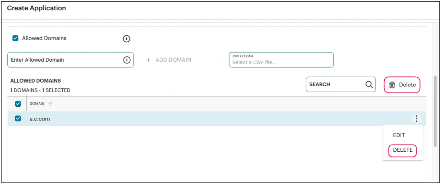Screen dimensions: 441x184
Task: Open info icon beside Allowed Domains label
Action: [x=126, y=39]
